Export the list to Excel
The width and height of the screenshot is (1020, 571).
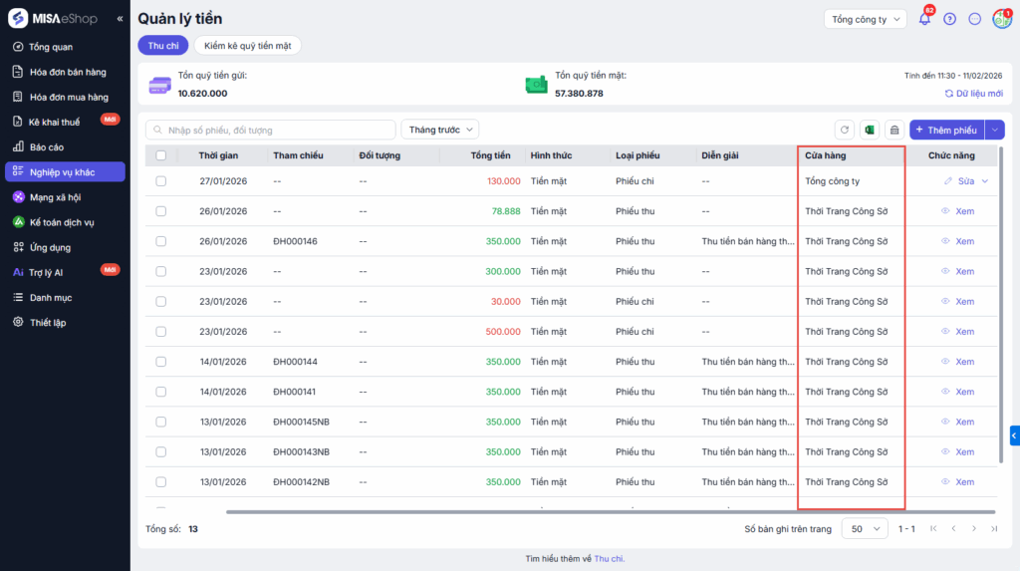869,130
